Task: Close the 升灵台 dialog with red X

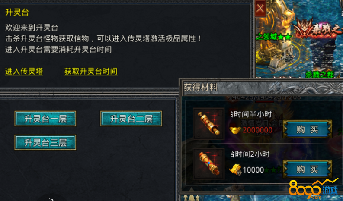Action: 260,9
